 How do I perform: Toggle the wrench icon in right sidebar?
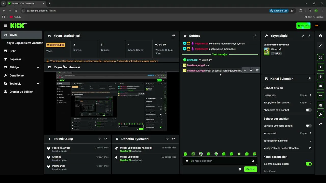tap(320, 114)
